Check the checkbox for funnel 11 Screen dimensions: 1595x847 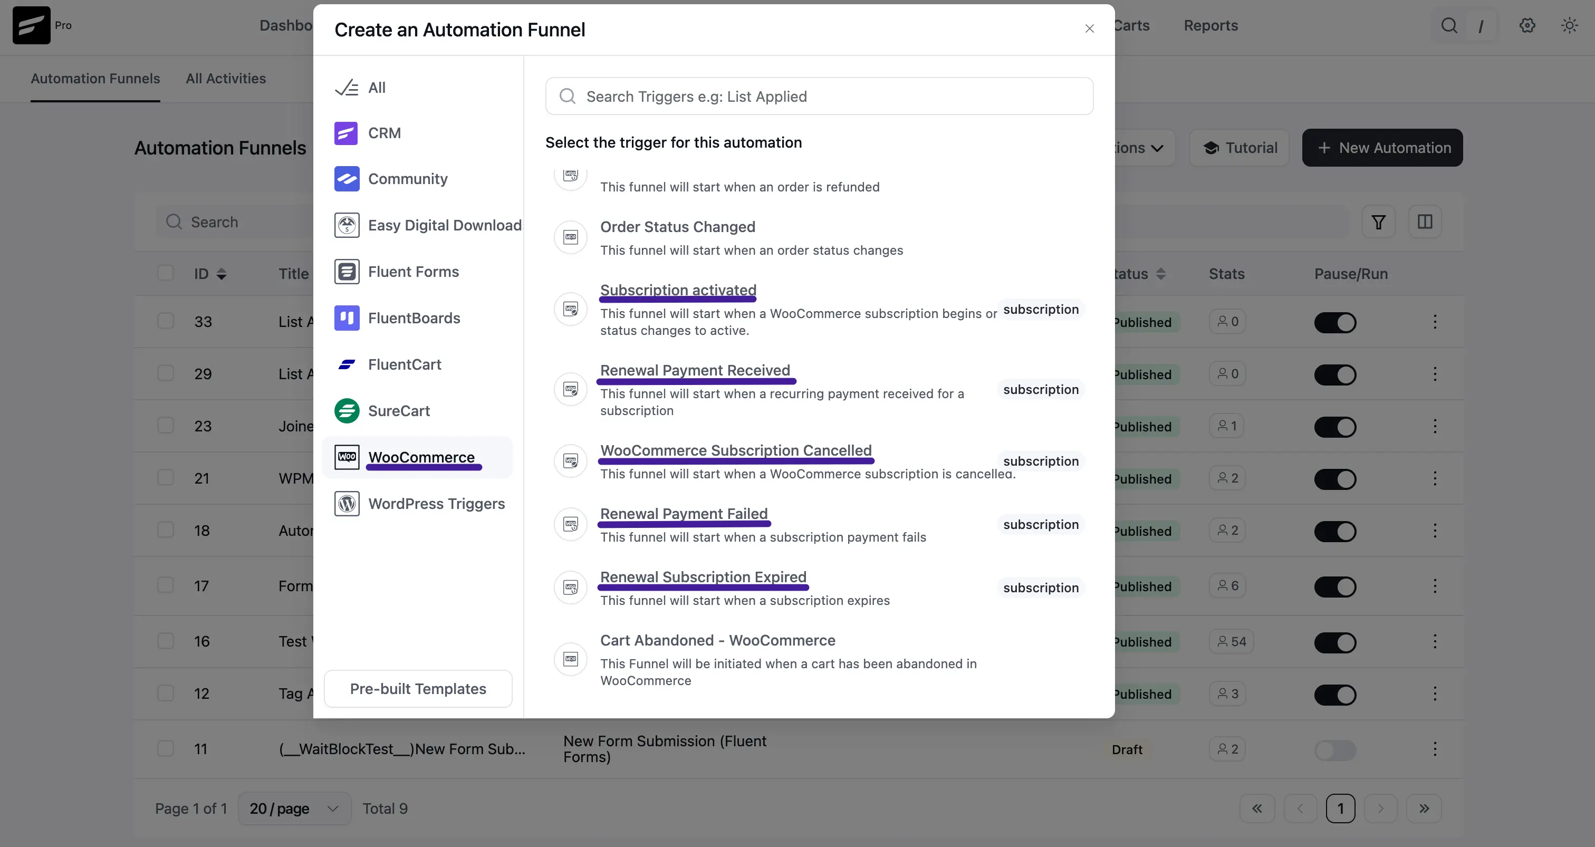point(165,748)
